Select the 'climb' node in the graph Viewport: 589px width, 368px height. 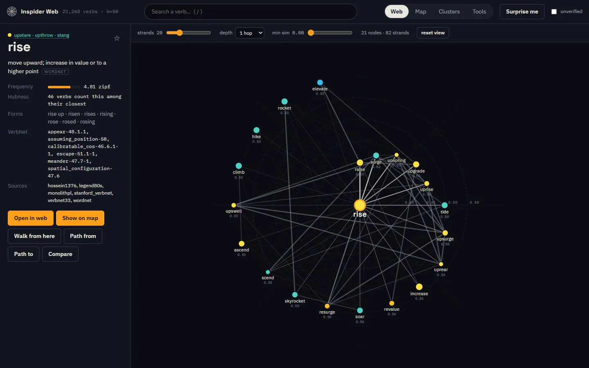point(239,166)
